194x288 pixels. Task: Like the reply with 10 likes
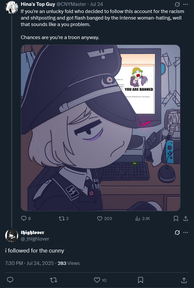100,280
